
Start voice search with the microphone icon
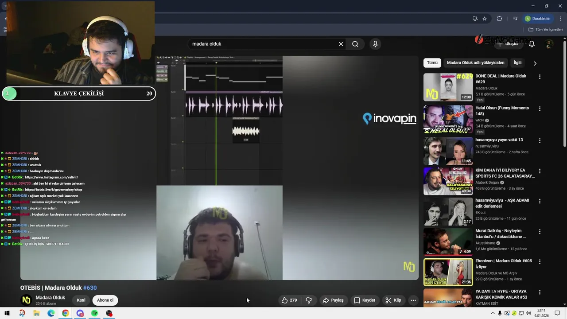pyautogui.click(x=375, y=44)
